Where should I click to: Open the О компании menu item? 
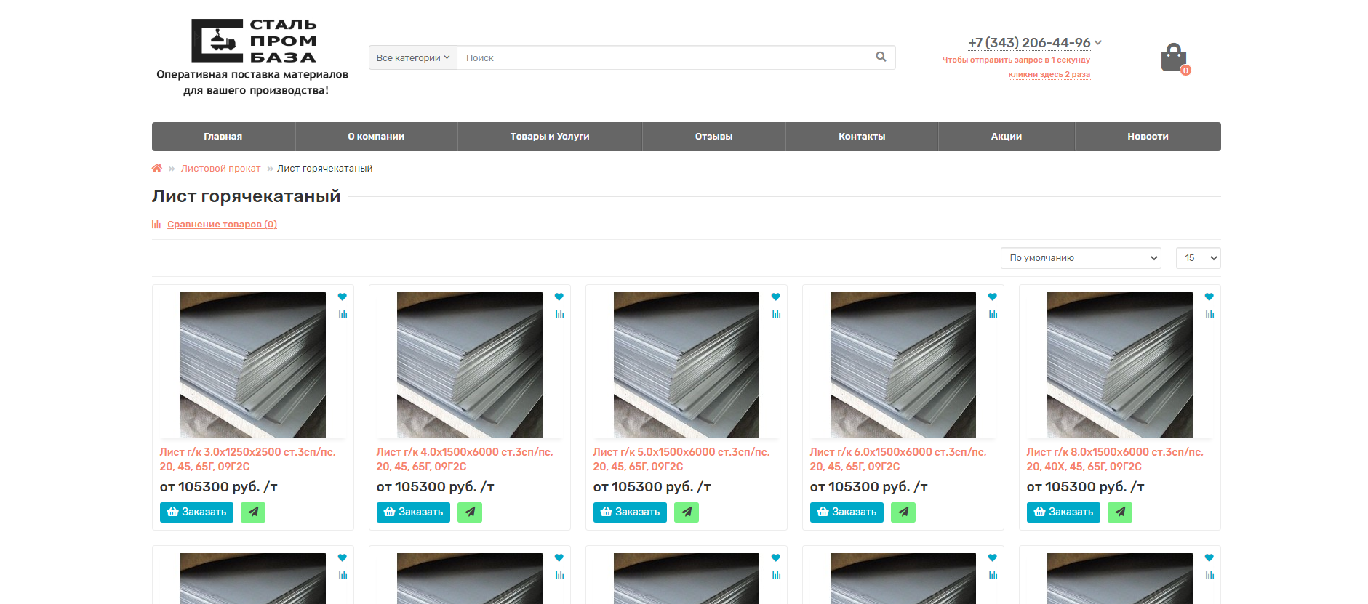[376, 137]
